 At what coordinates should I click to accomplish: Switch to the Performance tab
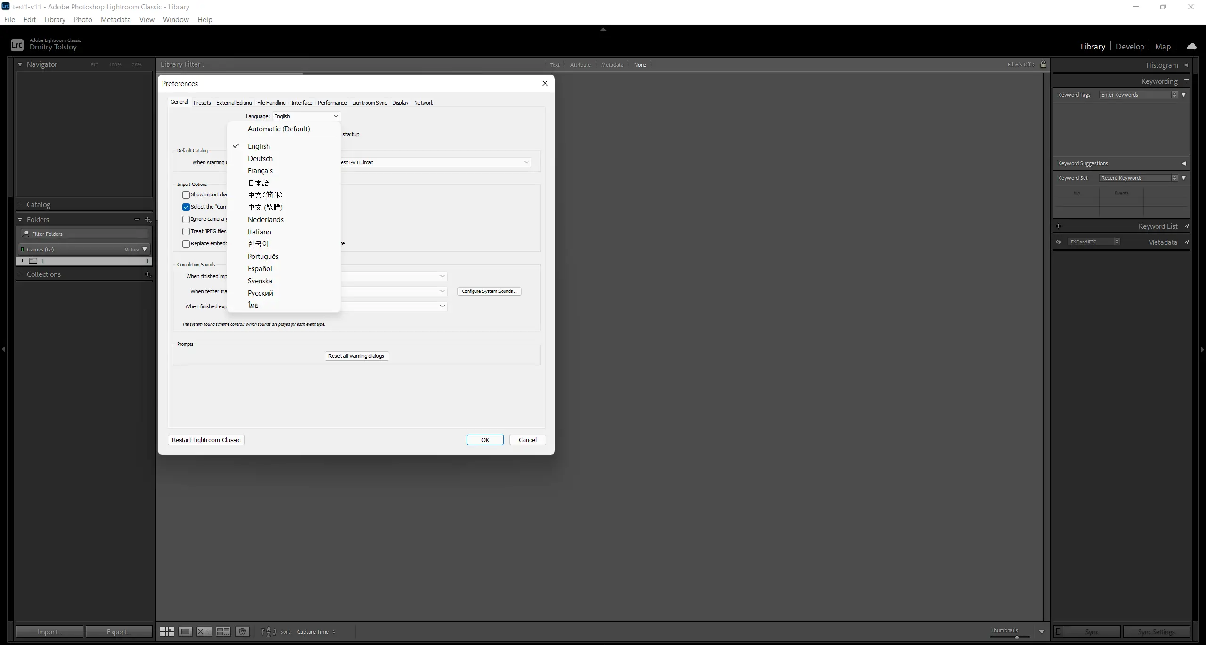[x=332, y=103]
